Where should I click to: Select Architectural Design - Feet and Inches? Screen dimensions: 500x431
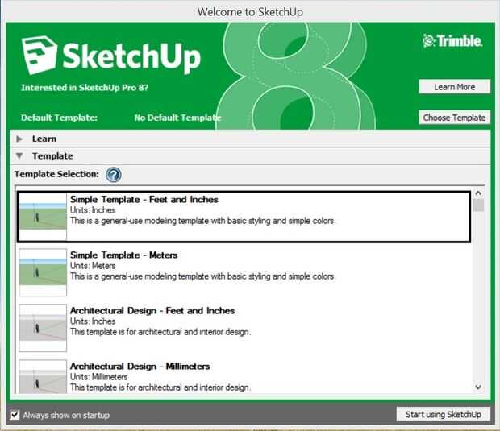[x=244, y=328]
